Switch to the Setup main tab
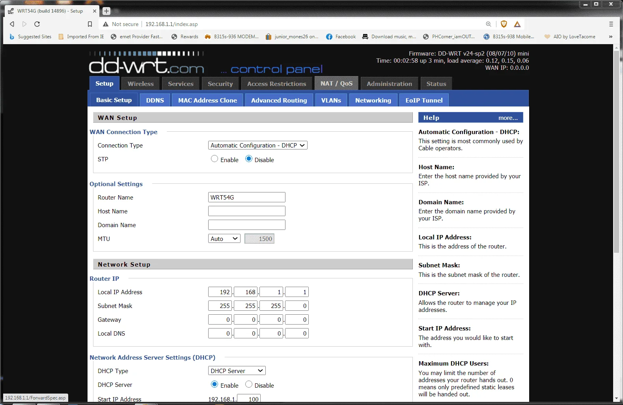This screenshot has height=405, width=623. [104, 84]
